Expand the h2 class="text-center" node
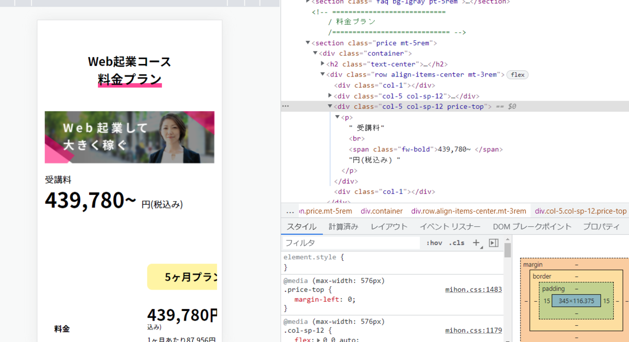This screenshot has height=342, width=629. point(323,64)
